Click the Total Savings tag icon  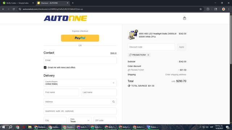[129, 86]
